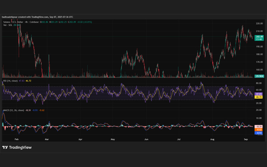The width and height of the screenshot is (267, 167).
Task: Click the green 202.89 current price tag
Action: click(x=259, y=38)
